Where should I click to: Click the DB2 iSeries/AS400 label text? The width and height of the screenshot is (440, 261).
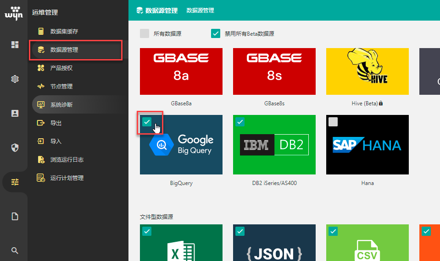pos(274,183)
